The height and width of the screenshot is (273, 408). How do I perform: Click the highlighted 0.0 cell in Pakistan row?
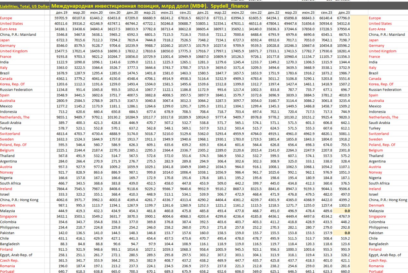pyautogui.click(x=347, y=233)
